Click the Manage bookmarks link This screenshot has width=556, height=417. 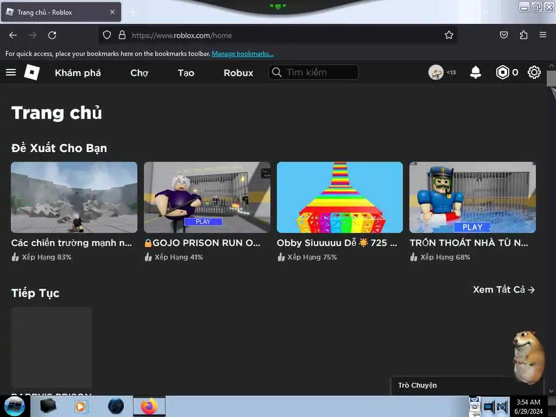point(243,54)
